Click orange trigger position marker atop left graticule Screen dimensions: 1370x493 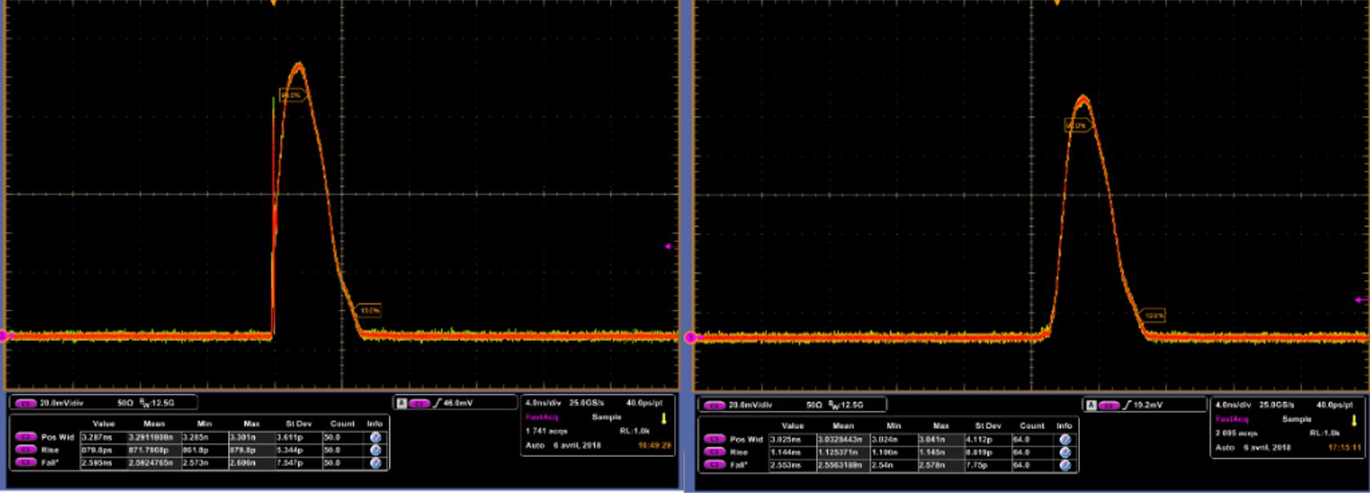point(274,3)
